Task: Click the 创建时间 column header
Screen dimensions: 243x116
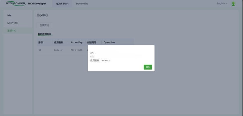Action: point(92,42)
